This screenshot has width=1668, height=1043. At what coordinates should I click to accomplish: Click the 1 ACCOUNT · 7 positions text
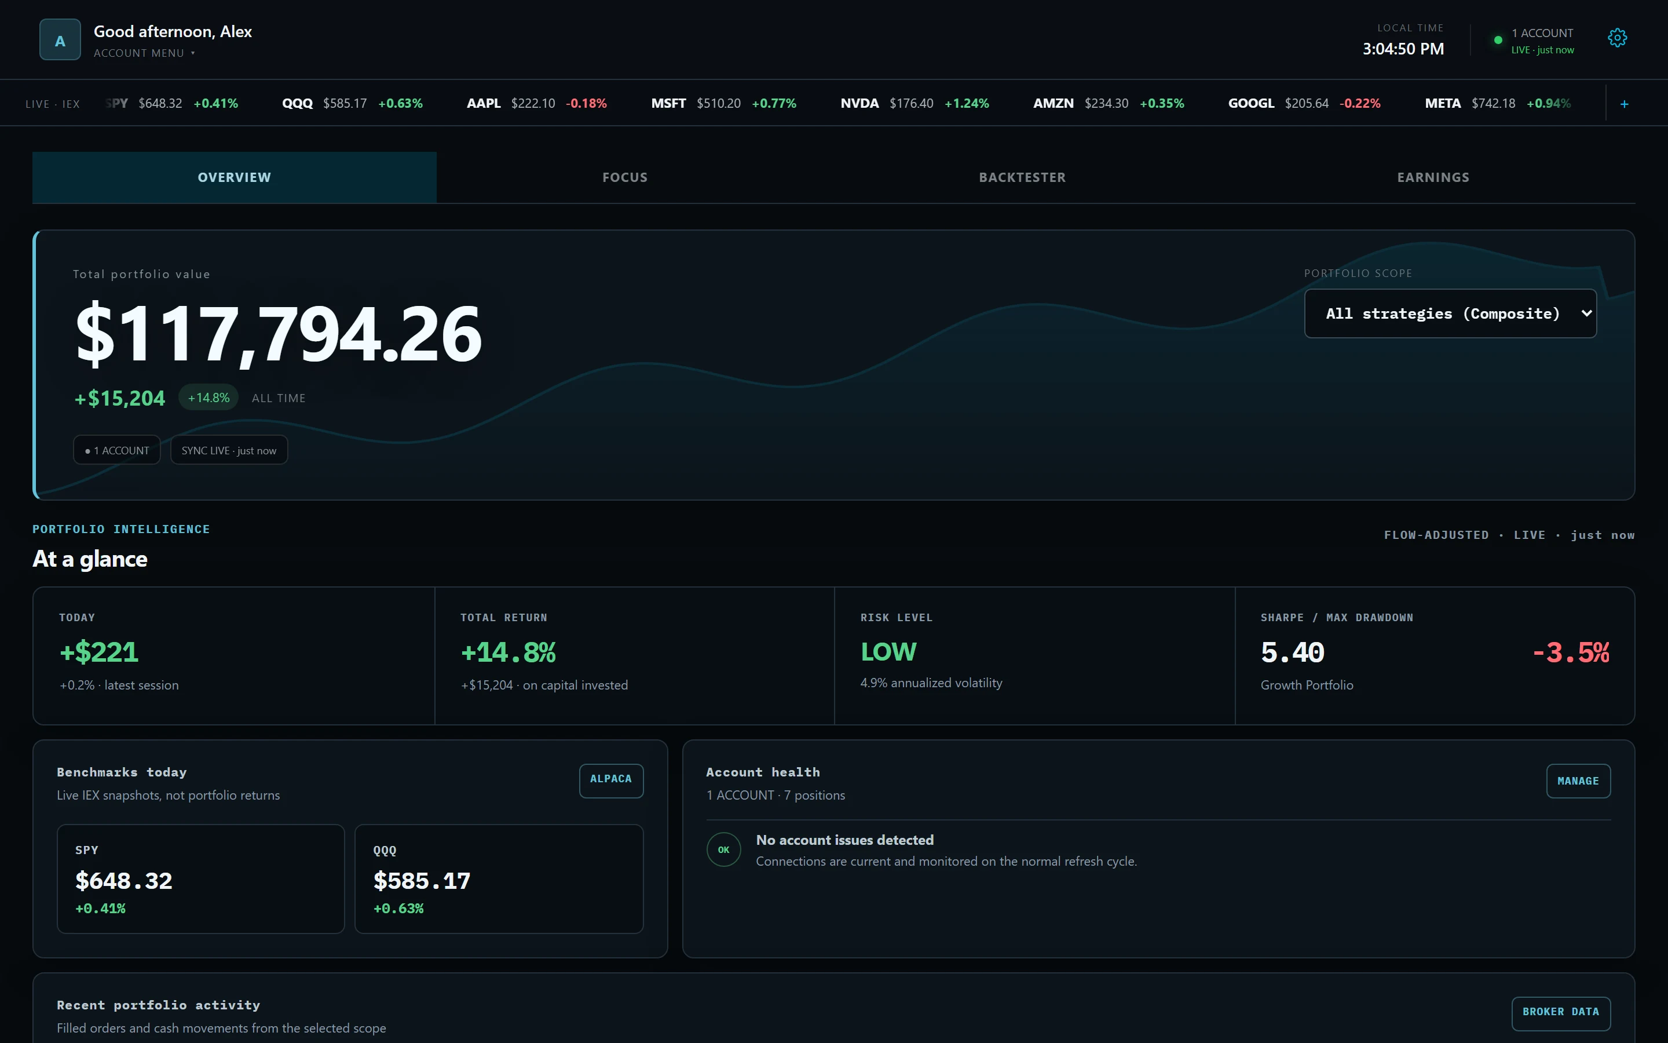776,796
